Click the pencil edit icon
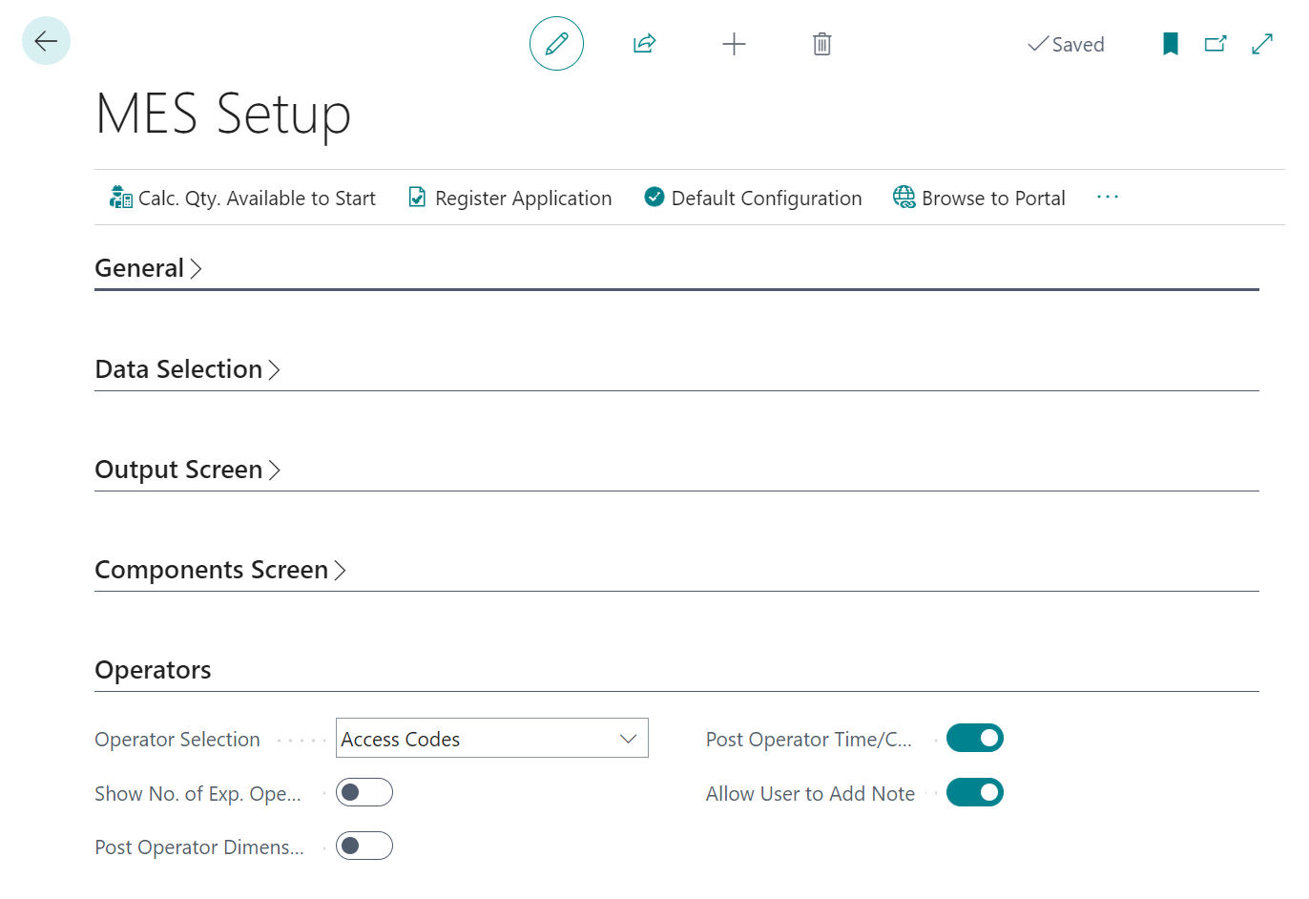 (x=556, y=44)
